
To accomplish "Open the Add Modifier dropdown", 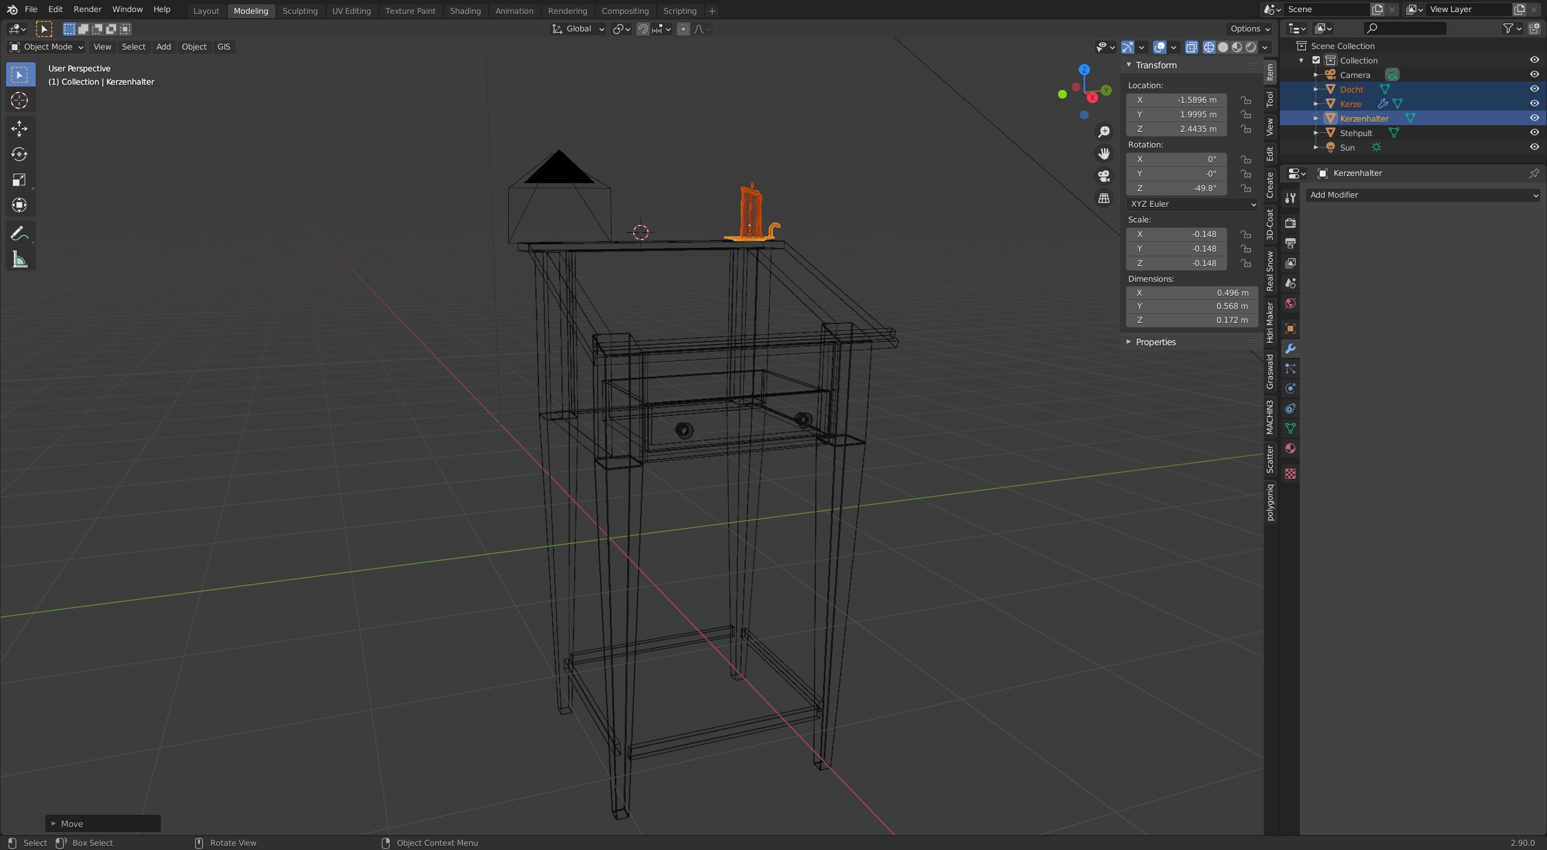I will (x=1423, y=195).
